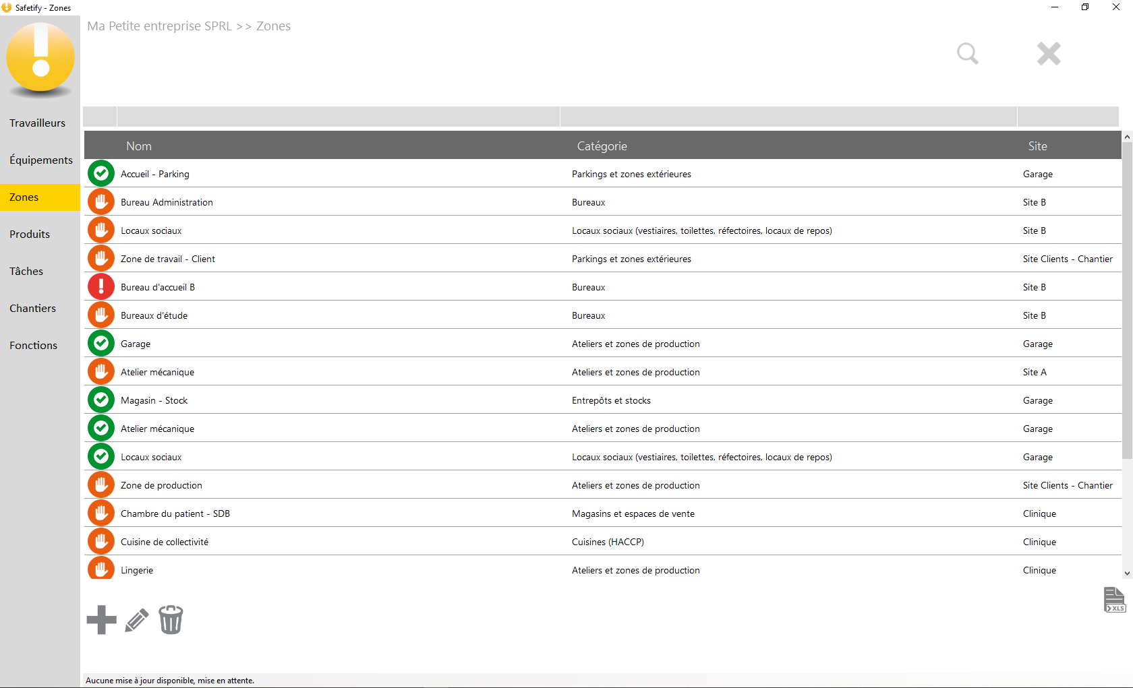Viewport: 1133px width, 688px height.
Task: Click Ma Petite entreprise SPRL breadcrumb
Action: pyautogui.click(x=159, y=26)
